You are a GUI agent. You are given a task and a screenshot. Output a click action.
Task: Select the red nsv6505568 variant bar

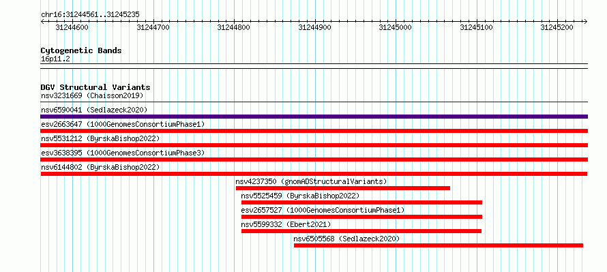tap(439, 245)
